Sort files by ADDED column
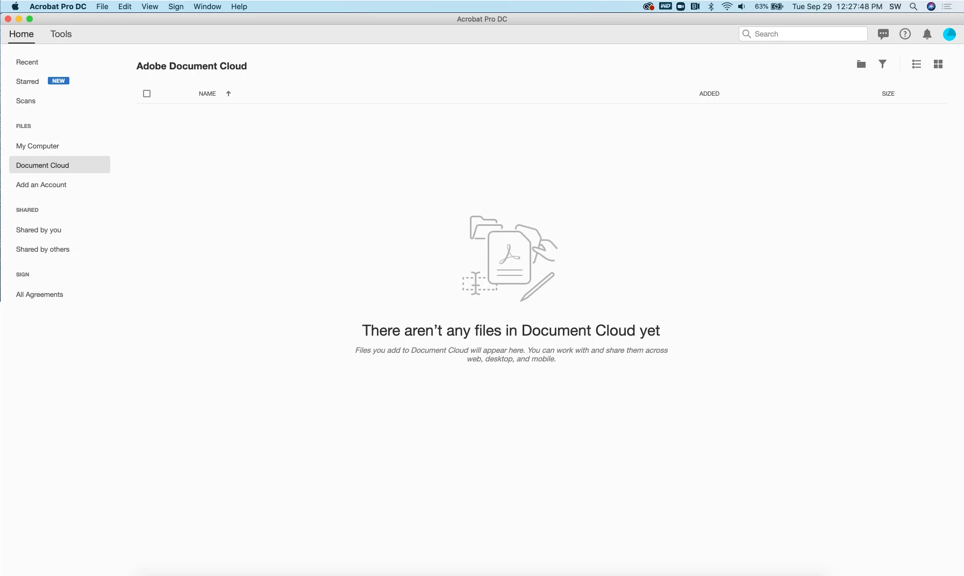Screen dimensions: 964x576 coord(709,94)
